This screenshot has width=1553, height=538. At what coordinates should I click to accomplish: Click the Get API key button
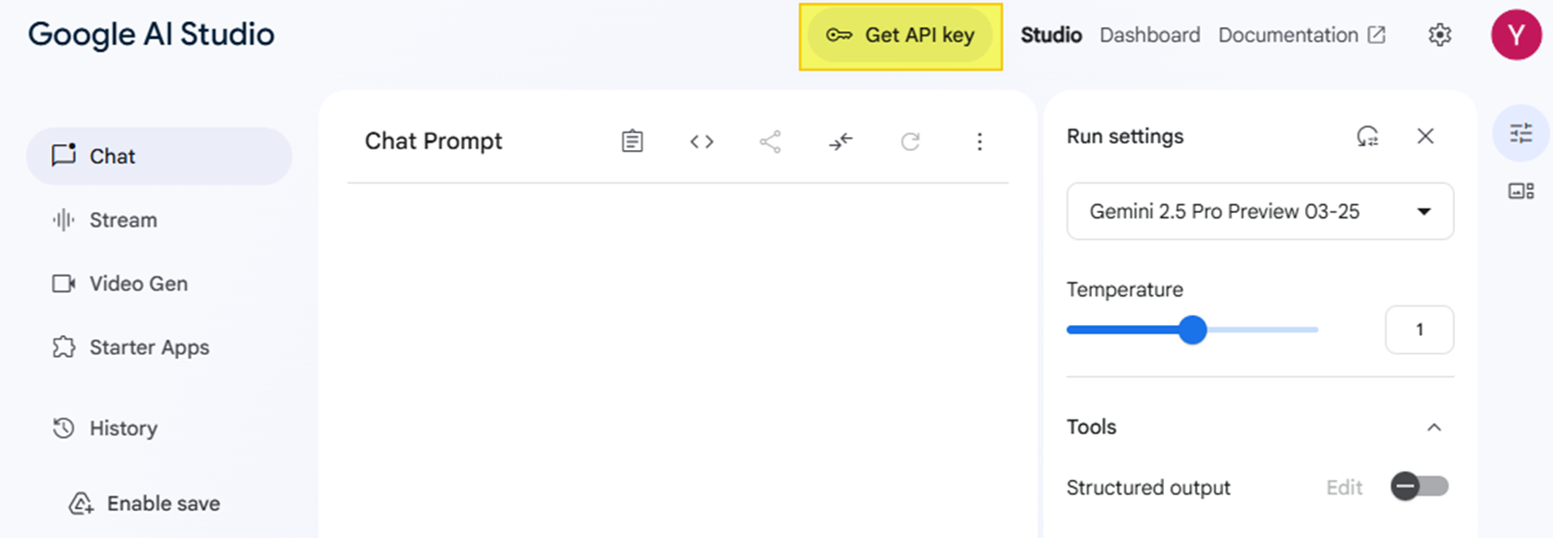pyautogui.click(x=900, y=35)
